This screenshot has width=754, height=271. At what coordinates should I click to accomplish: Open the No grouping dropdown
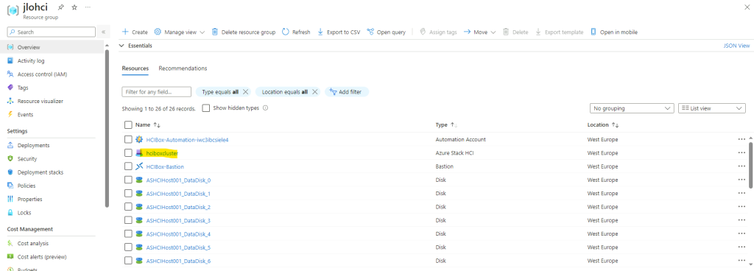[x=632, y=108]
